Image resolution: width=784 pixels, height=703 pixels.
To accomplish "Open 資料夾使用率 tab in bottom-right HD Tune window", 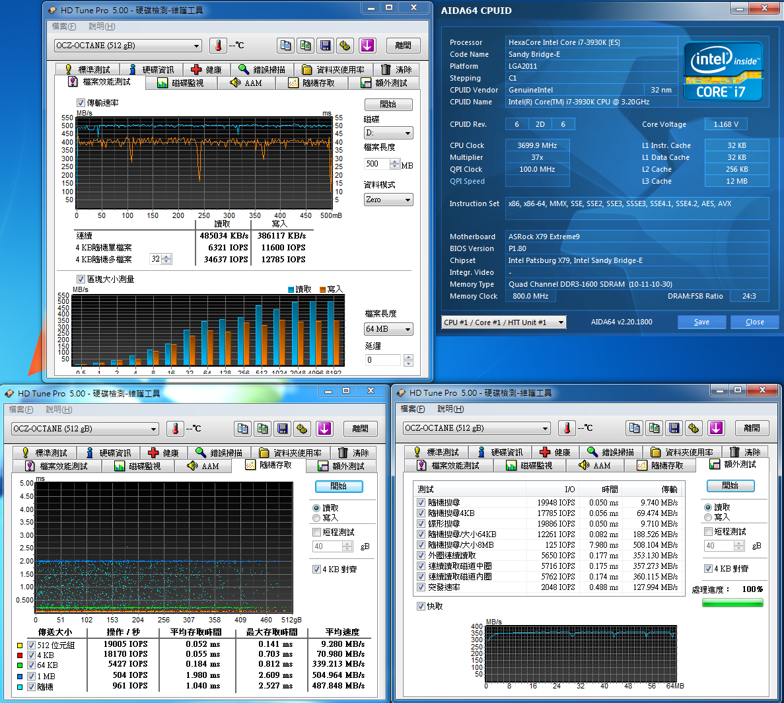I will point(682,452).
